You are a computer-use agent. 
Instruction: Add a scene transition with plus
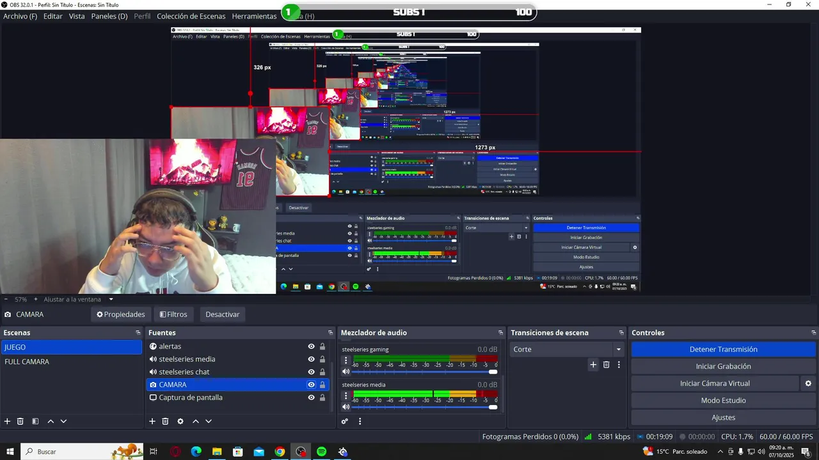tap(593, 365)
